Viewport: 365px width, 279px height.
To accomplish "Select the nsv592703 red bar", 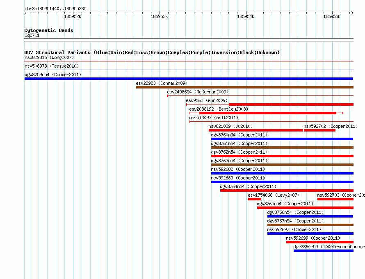I will 335,199.
